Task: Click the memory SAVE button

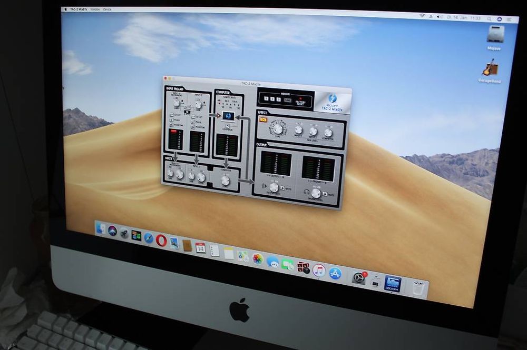Action: pyautogui.click(x=287, y=101)
